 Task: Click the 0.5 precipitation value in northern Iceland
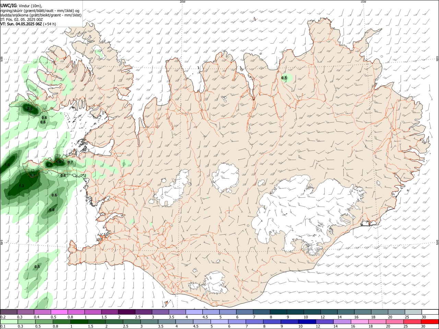coord(284,78)
